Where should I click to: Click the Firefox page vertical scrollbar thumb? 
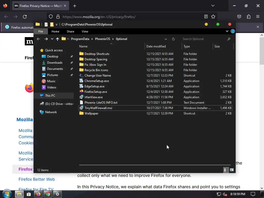[x=262, y=51]
